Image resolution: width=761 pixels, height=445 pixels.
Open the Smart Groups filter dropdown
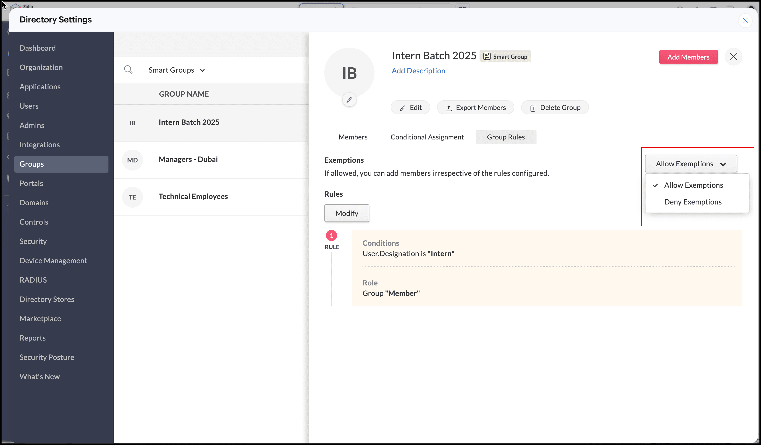(177, 70)
